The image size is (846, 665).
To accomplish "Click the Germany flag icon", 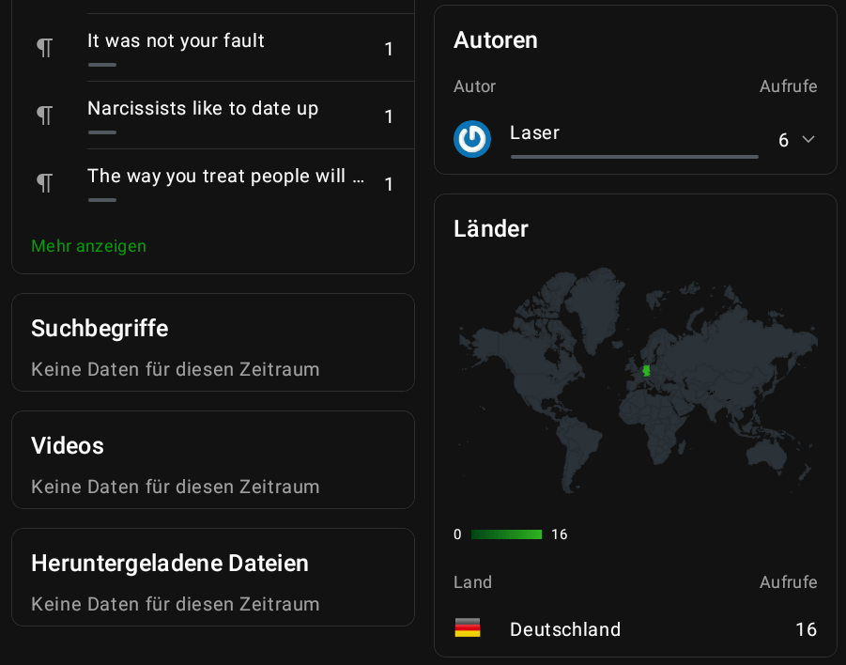I will (x=468, y=628).
